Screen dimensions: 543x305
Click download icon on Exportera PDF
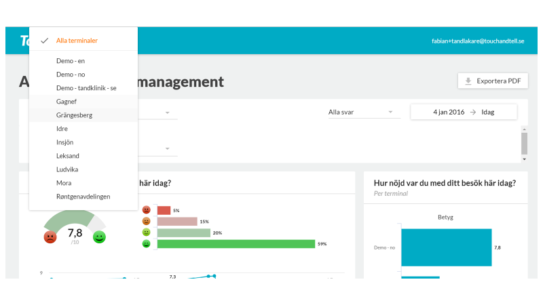[468, 81]
